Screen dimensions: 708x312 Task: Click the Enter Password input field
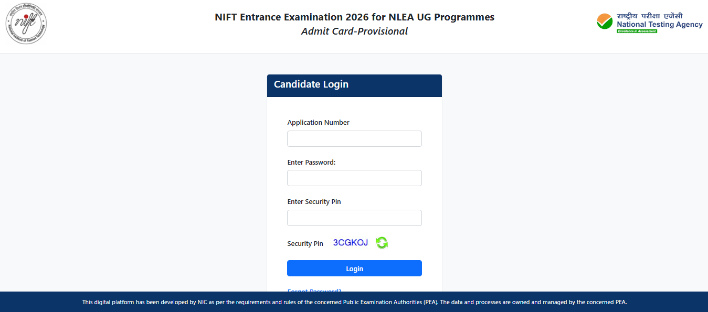click(x=354, y=178)
